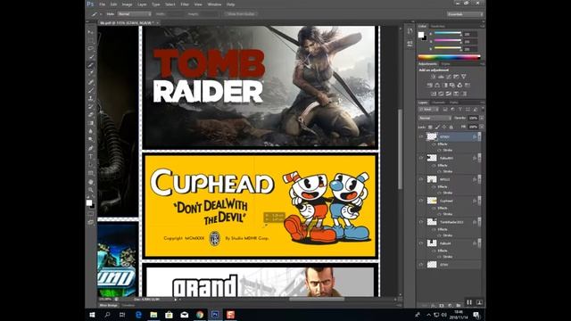Select the Horizontal Type tool
571x321 pixels.
tap(90, 157)
